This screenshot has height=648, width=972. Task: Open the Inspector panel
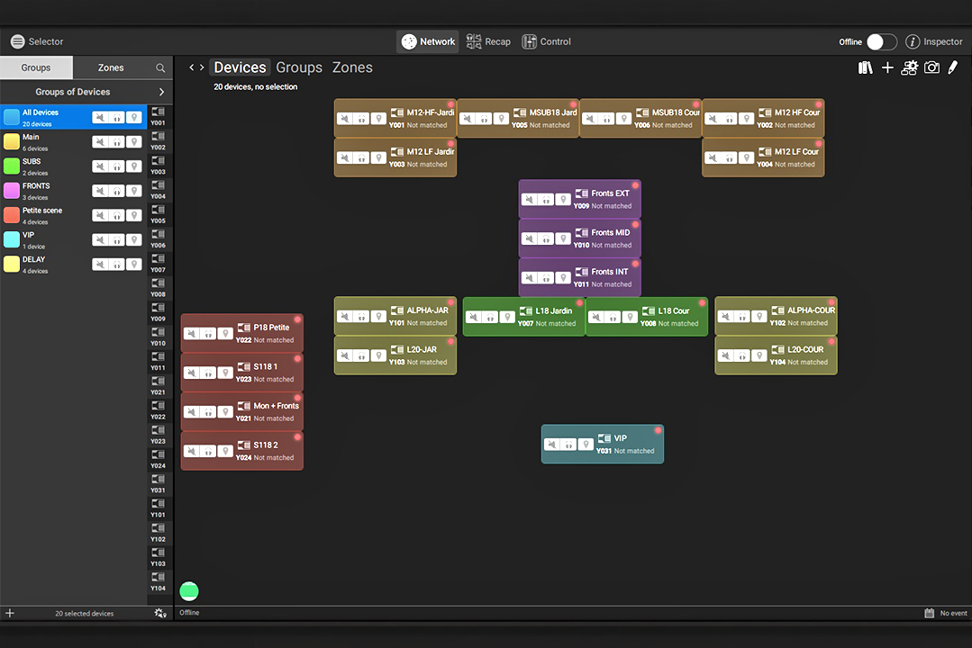tap(934, 41)
